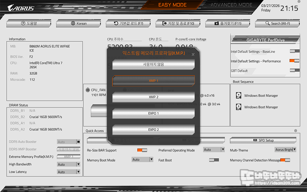The width and height of the screenshot is (307, 192).
Task: Switch to ADVANCED MODE tab
Action: coord(231,5)
